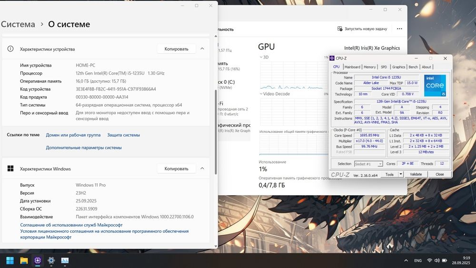This screenshot has height=268, width=476.
Task: Switch to CPU-Z via its taskbar icon
Action: click(x=38, y=260)
